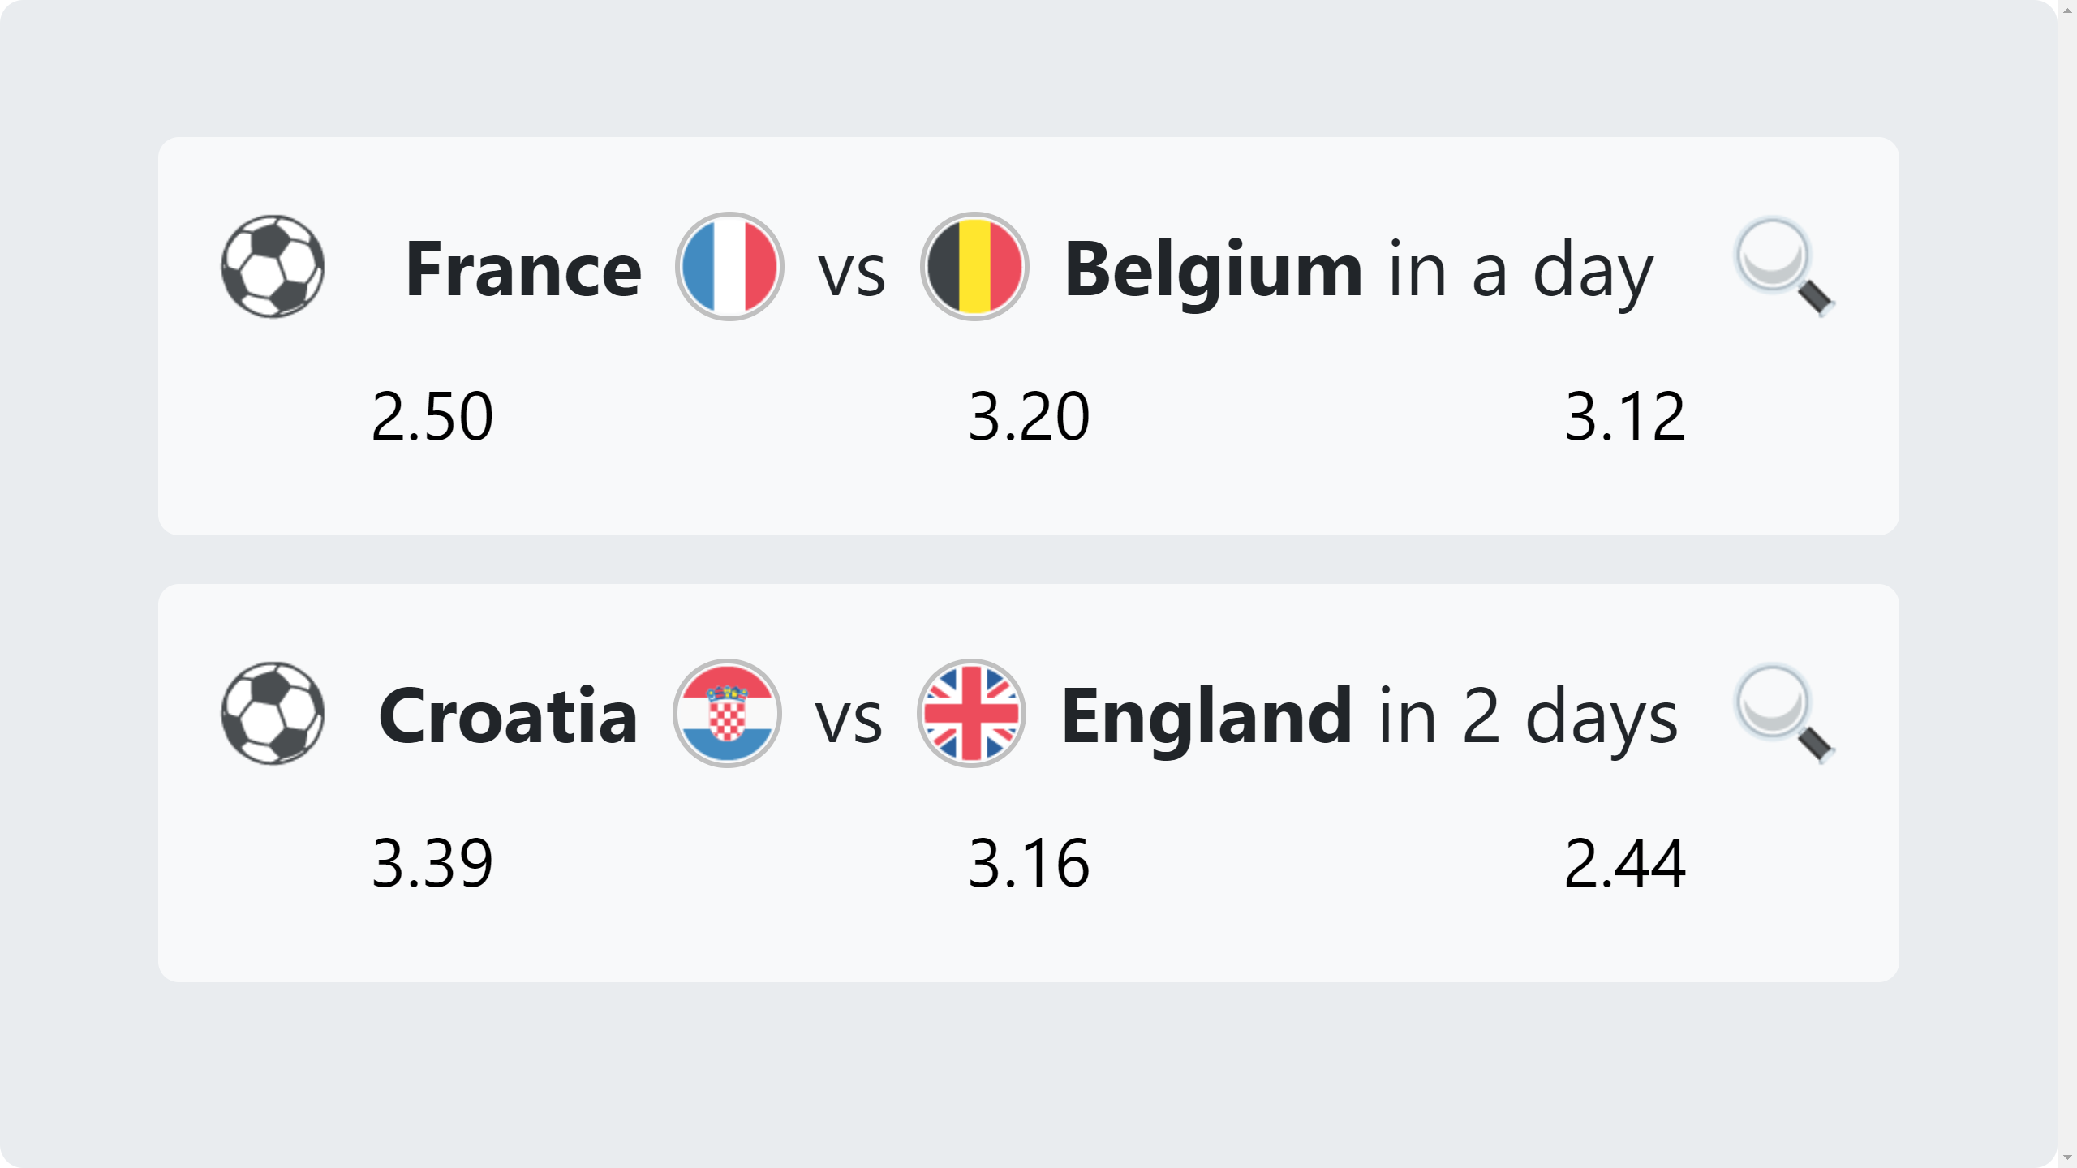Click the England team name
Image resolution: width=2077 pixels, height=1168 pixels.
pyautogui.click(x=1206, y=716)
